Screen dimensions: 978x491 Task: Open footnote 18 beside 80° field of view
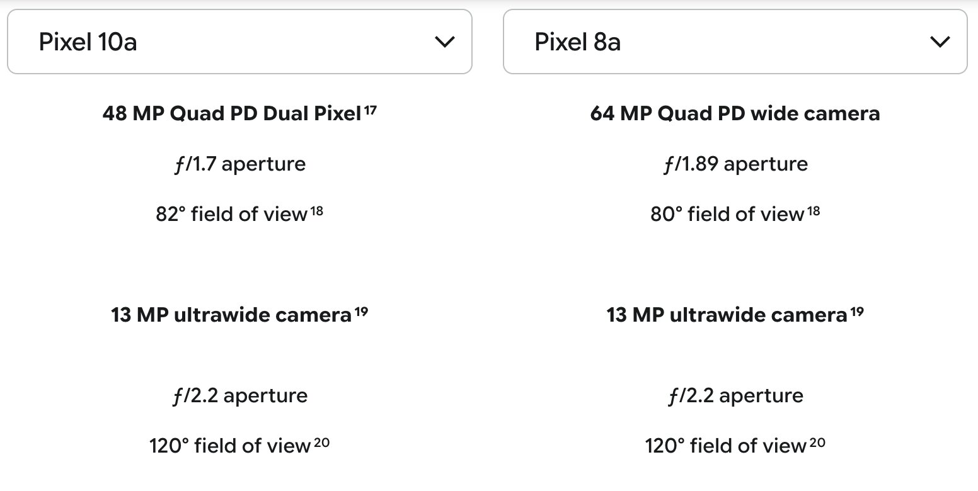click(814, 210)
